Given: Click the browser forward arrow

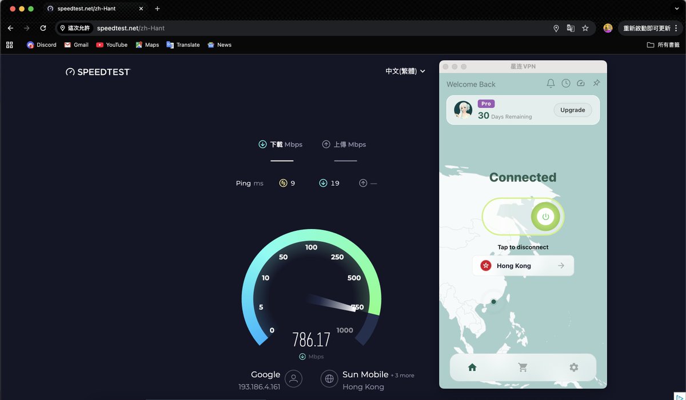Looking at the screenshot, I should point(26,28).
